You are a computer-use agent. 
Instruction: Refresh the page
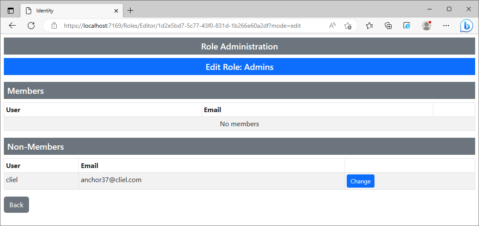pos(31,26)
